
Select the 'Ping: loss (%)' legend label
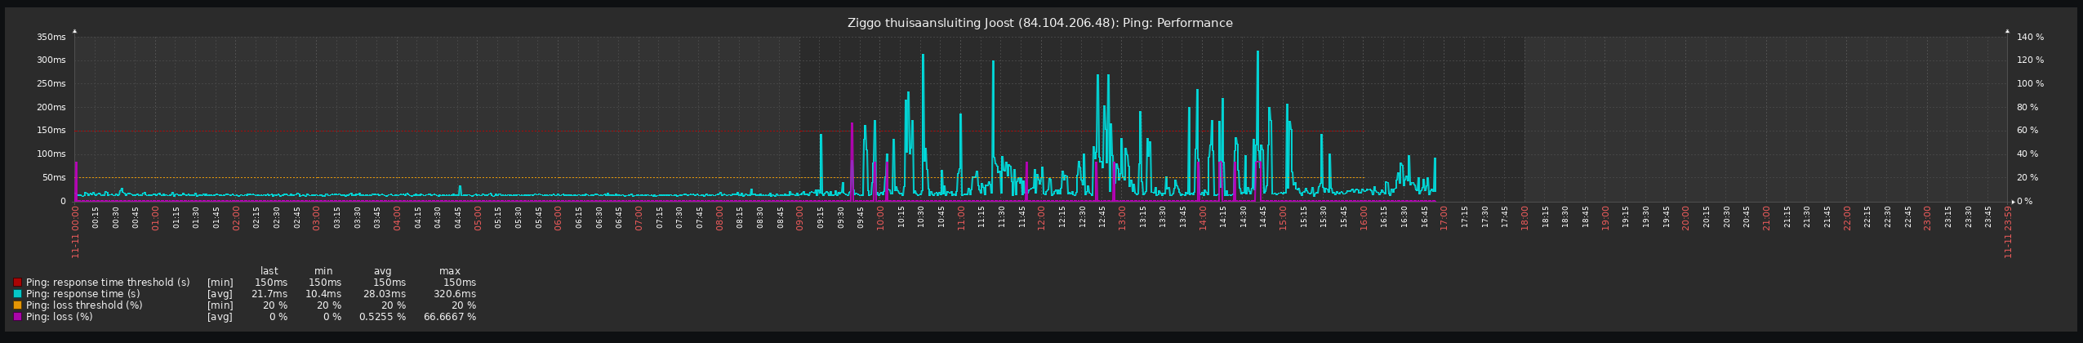coord(59,317)
